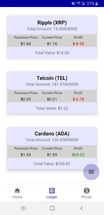Tap Ripple's red profit value $-8.53

pyautogui.click(x=78, y=44)
